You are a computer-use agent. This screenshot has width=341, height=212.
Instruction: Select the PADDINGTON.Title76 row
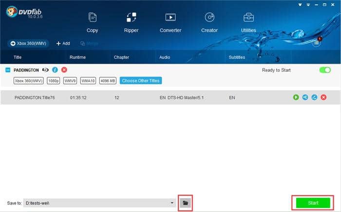pos(170,97)
